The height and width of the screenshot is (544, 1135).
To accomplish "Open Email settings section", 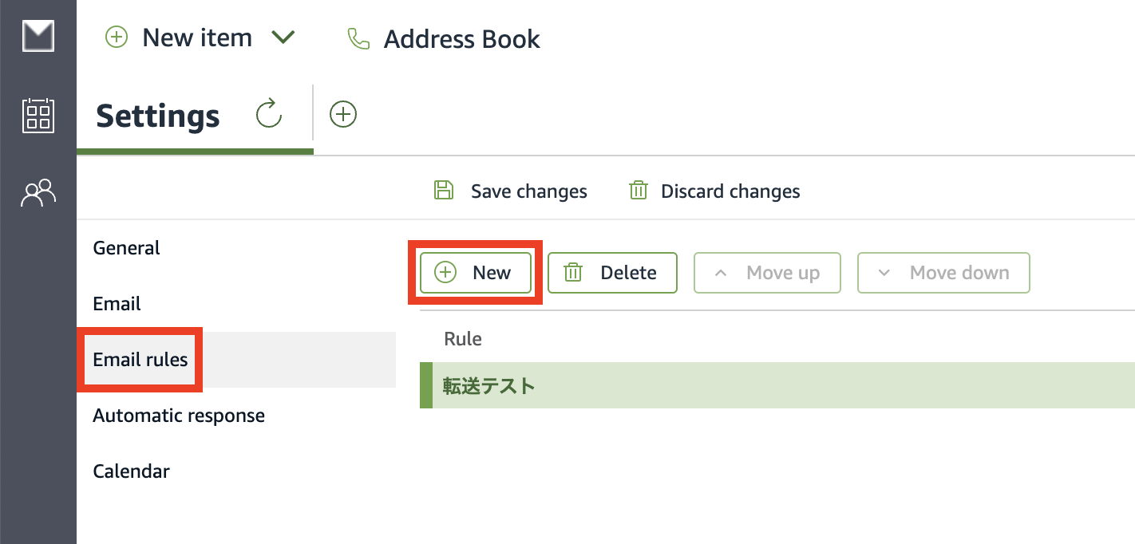I will click(x=117, y=304).
